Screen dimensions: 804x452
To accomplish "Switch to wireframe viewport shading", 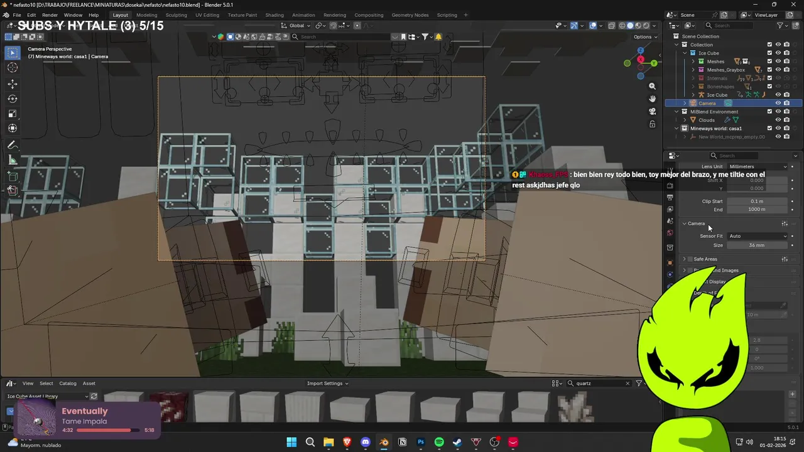I will (622, 26).
